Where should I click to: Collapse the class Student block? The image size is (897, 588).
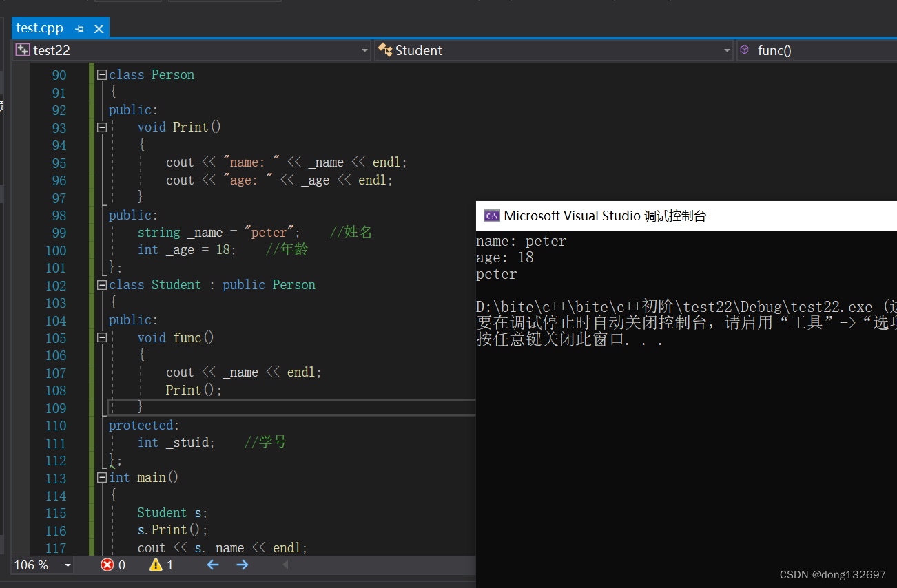point(102,285)
